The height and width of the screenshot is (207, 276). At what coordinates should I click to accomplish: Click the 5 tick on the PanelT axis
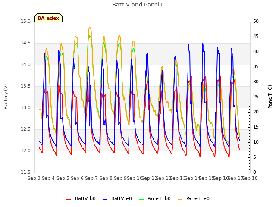coord(254,157)
